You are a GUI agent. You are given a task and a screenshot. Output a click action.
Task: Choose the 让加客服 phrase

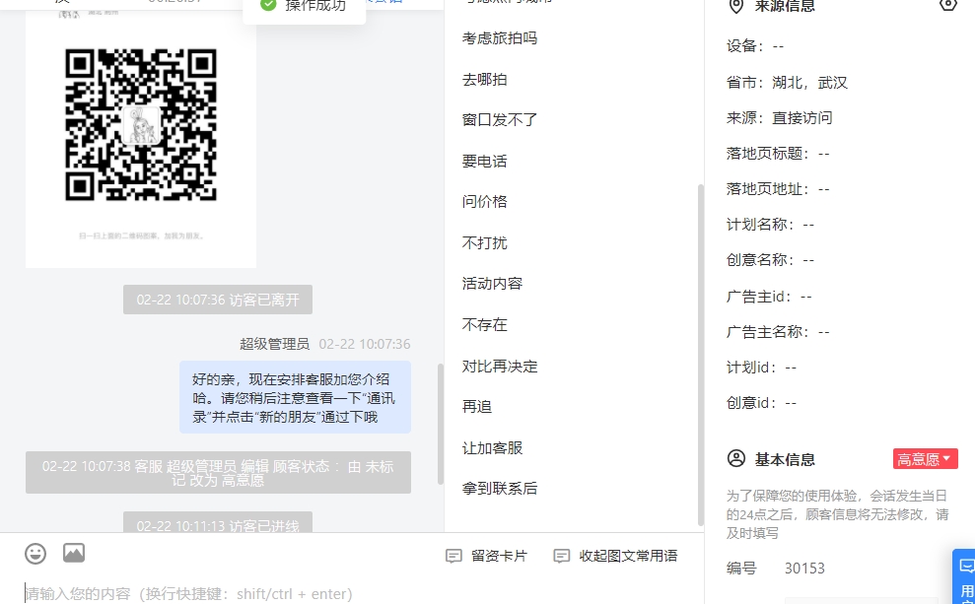[493, 448]
